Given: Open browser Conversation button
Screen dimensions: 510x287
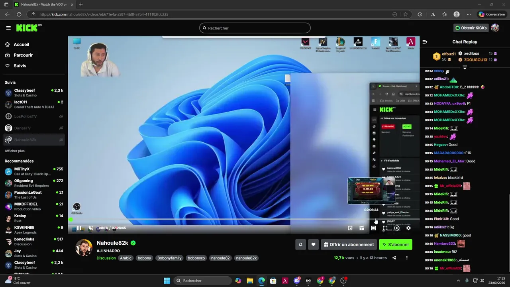Looking at the screenshot, I should (492, 14).
